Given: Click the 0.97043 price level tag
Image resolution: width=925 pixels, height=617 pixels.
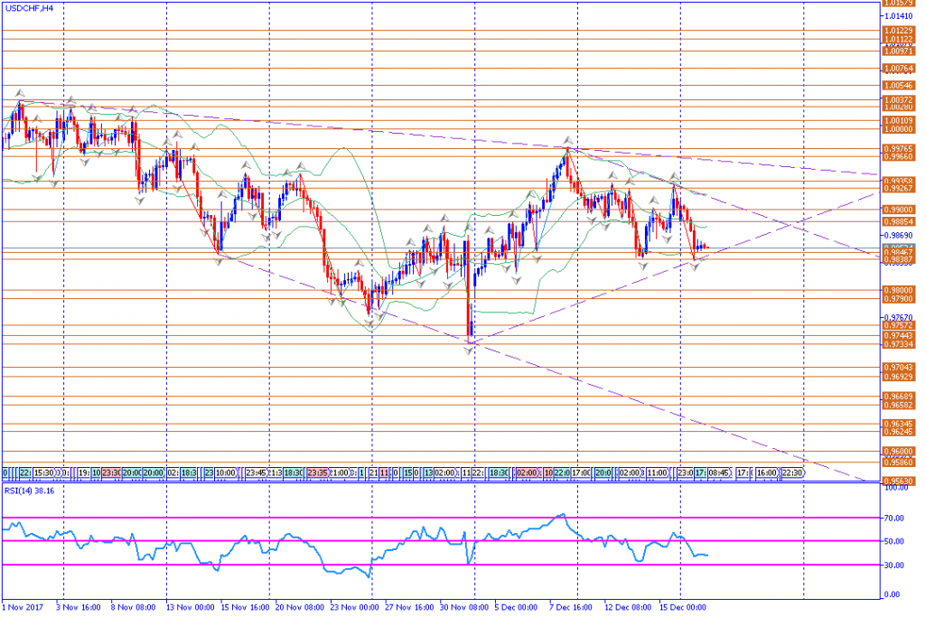Looking at the screenshot, I should (x=897, y=367).
